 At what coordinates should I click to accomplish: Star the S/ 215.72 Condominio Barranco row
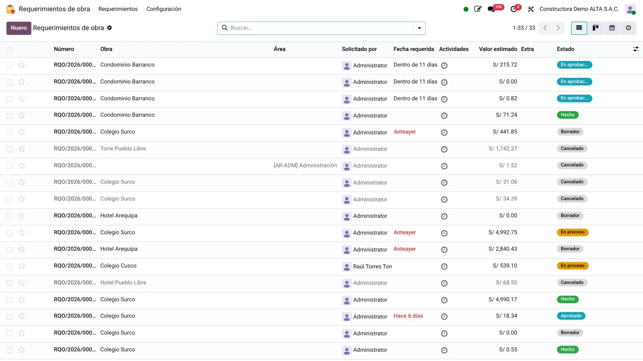click(x=22, y=65)
